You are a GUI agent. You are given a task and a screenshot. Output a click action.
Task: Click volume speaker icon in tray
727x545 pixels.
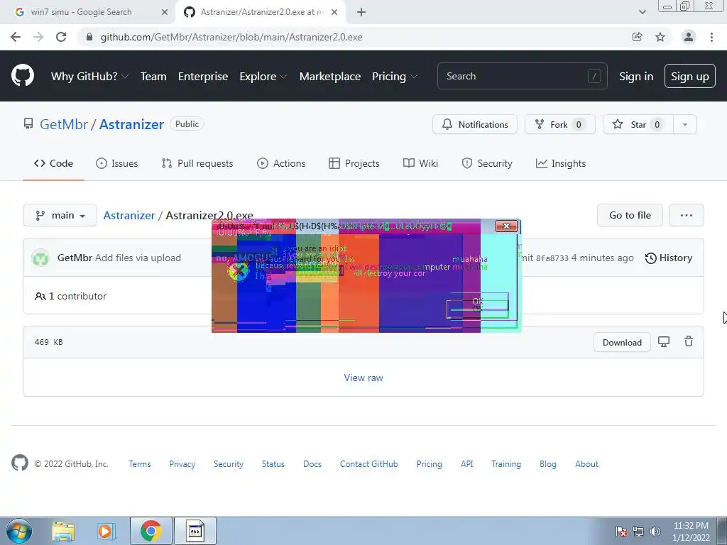(655, 532)
